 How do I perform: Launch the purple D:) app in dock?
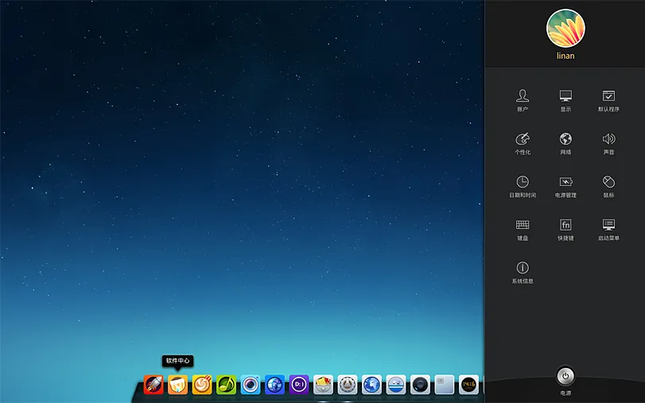pos(299,385)
